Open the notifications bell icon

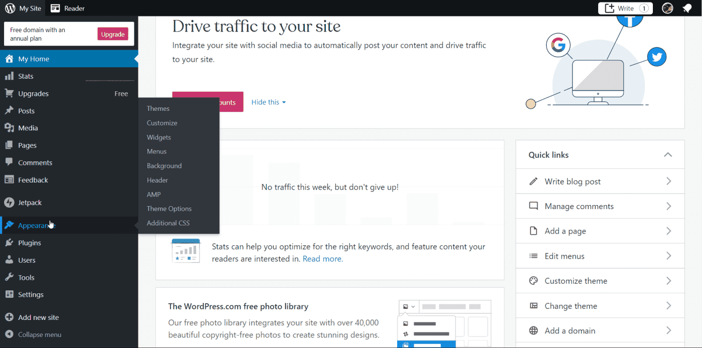point(687,8)
